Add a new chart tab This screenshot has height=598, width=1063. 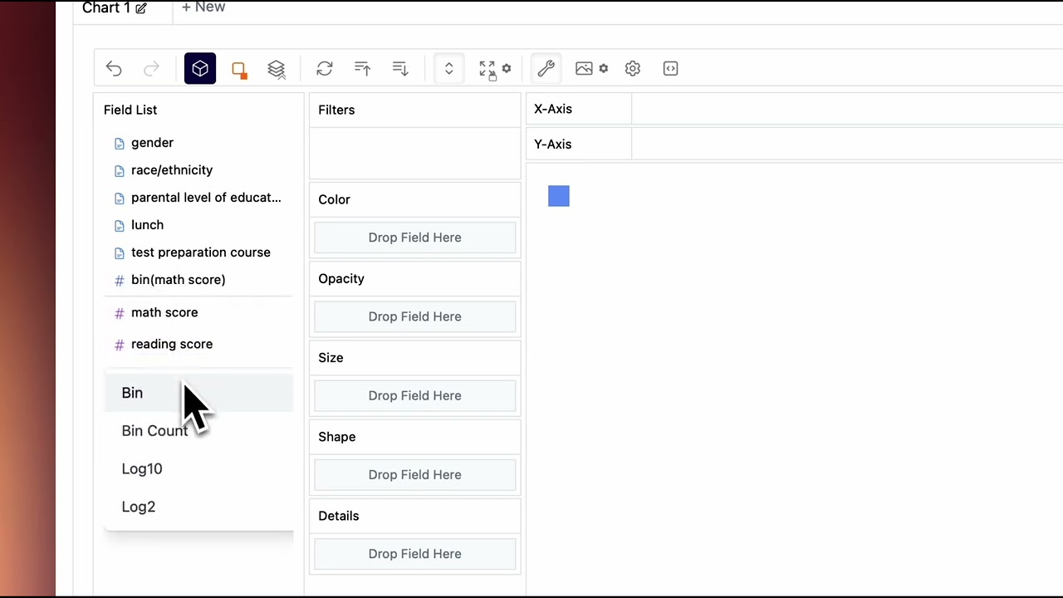pyautogui.click(x=203, y=7)
